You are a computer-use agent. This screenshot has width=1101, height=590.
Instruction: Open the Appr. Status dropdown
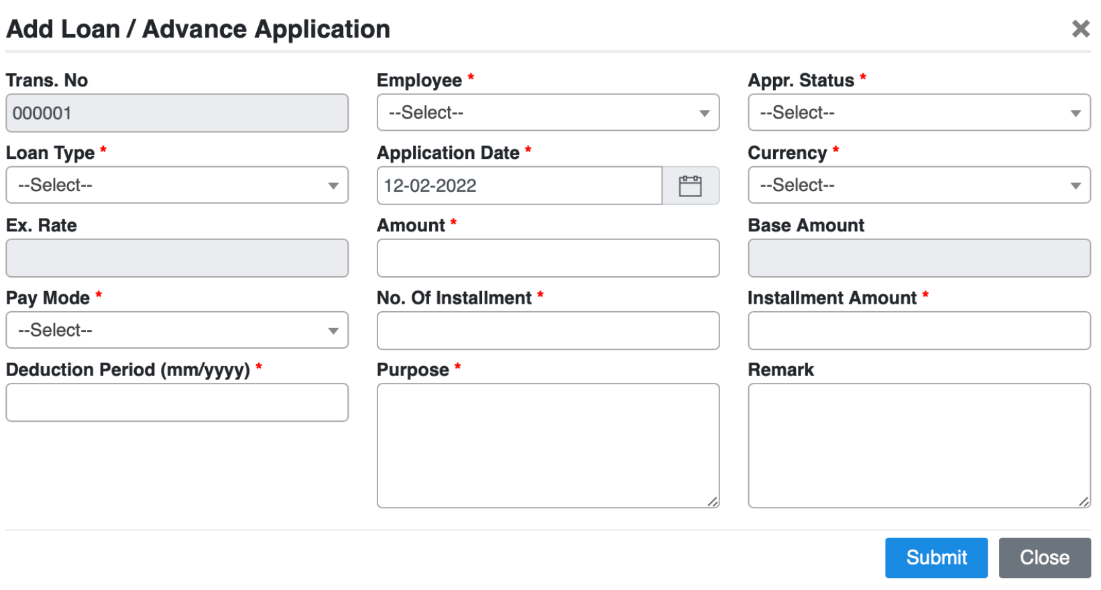coord(919,113)
